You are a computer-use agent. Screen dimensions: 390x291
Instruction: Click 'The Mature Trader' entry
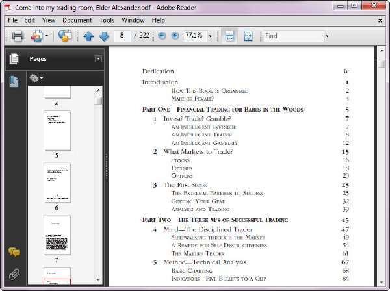pyautogui.click(x=198, y=254)
